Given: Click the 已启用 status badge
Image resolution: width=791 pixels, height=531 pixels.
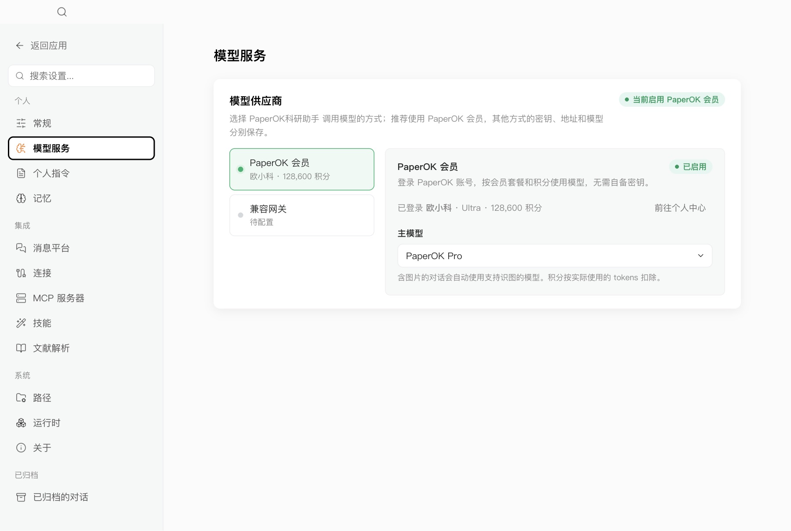Looking at the screenshot, I should 690,167.
